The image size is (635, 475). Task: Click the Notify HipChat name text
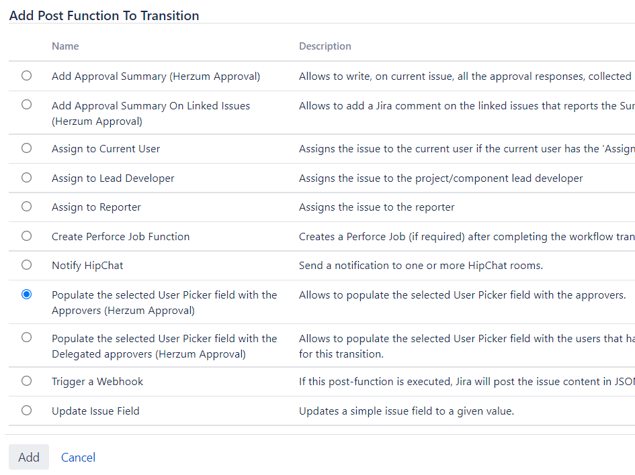click(x=87, y=266)
